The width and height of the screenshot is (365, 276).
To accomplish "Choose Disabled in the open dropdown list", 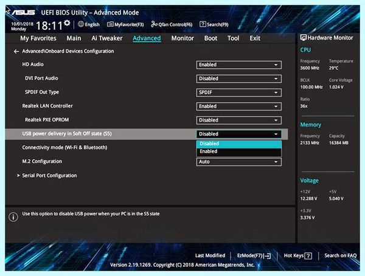I will click(239, 144).
